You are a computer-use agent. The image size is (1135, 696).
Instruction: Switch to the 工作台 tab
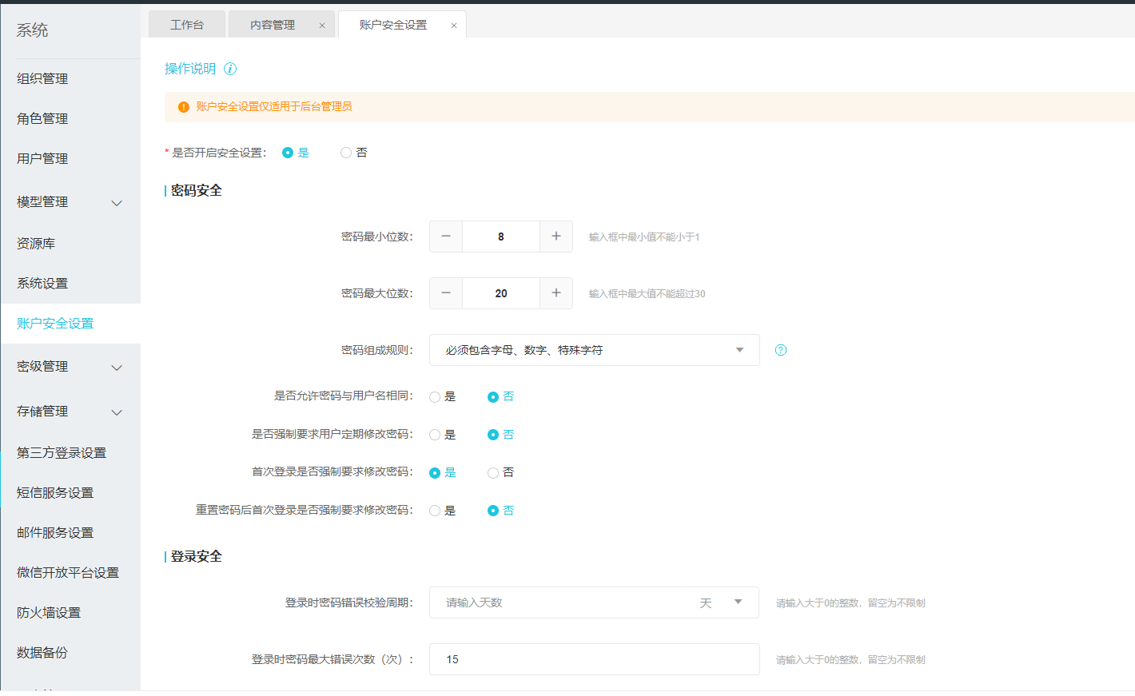(x=187, y=25)
